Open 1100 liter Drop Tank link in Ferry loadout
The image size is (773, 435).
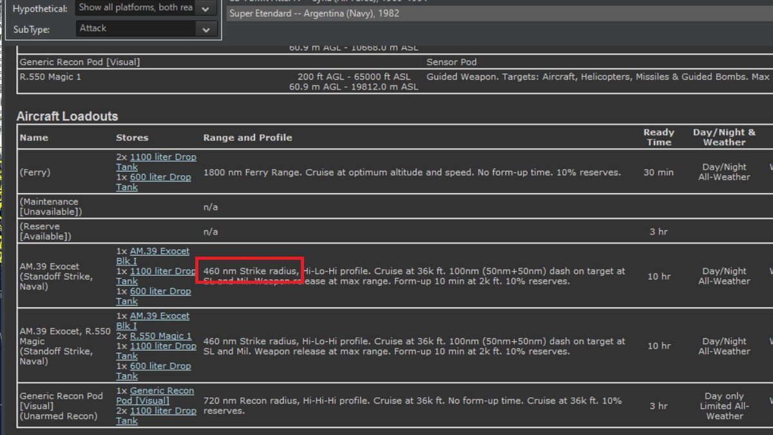(x=156, y=162)
